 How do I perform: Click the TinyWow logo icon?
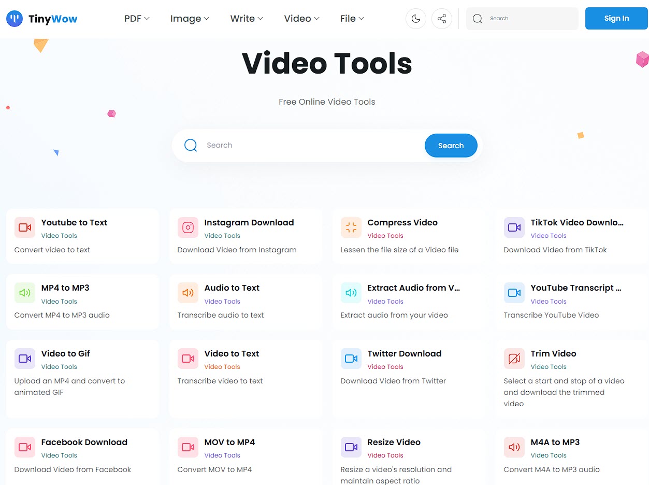tap(15, 19)
